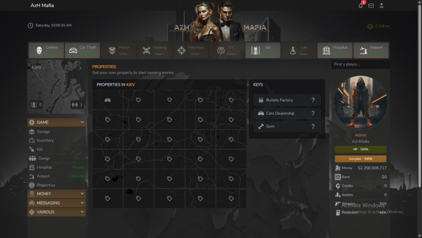Click the car icon on property grid
Image resolution: width=422 pixels, height=238 pixels.
click(x=108, y=100)
